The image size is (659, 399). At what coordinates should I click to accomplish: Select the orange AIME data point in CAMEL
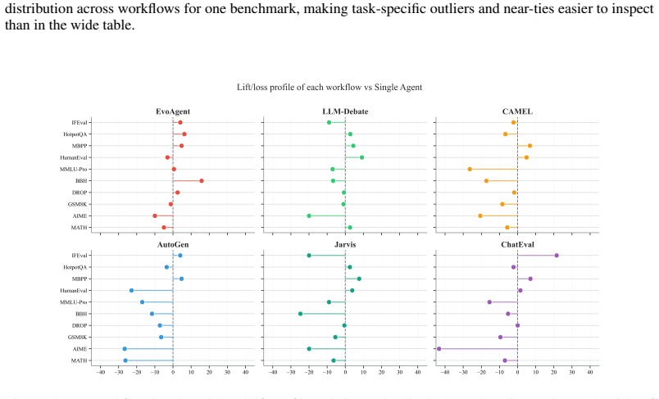pos(480,215)
